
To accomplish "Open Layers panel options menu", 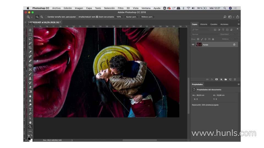I will point(238,24).
